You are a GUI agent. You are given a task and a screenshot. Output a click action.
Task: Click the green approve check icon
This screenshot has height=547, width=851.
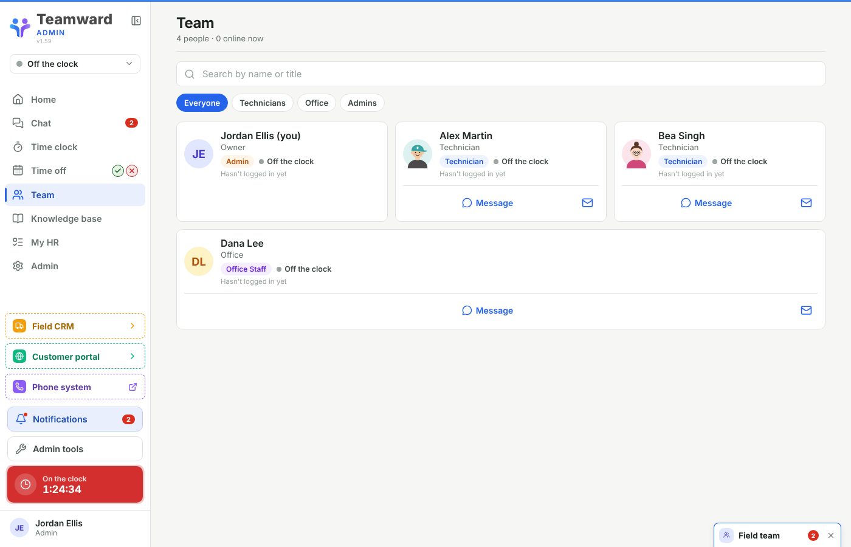click(x=118, y=171)
